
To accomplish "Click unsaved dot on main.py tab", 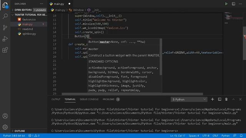I will coord(69,4).
